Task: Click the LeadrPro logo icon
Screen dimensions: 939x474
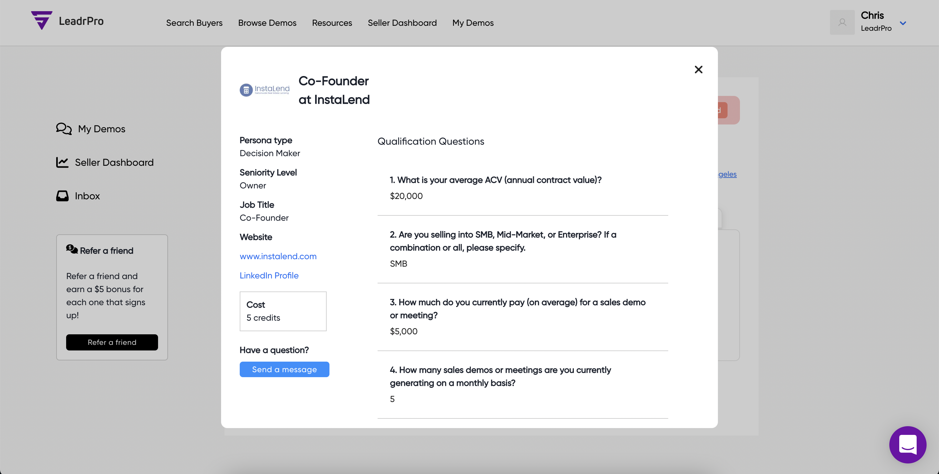Action: (42, 20)
